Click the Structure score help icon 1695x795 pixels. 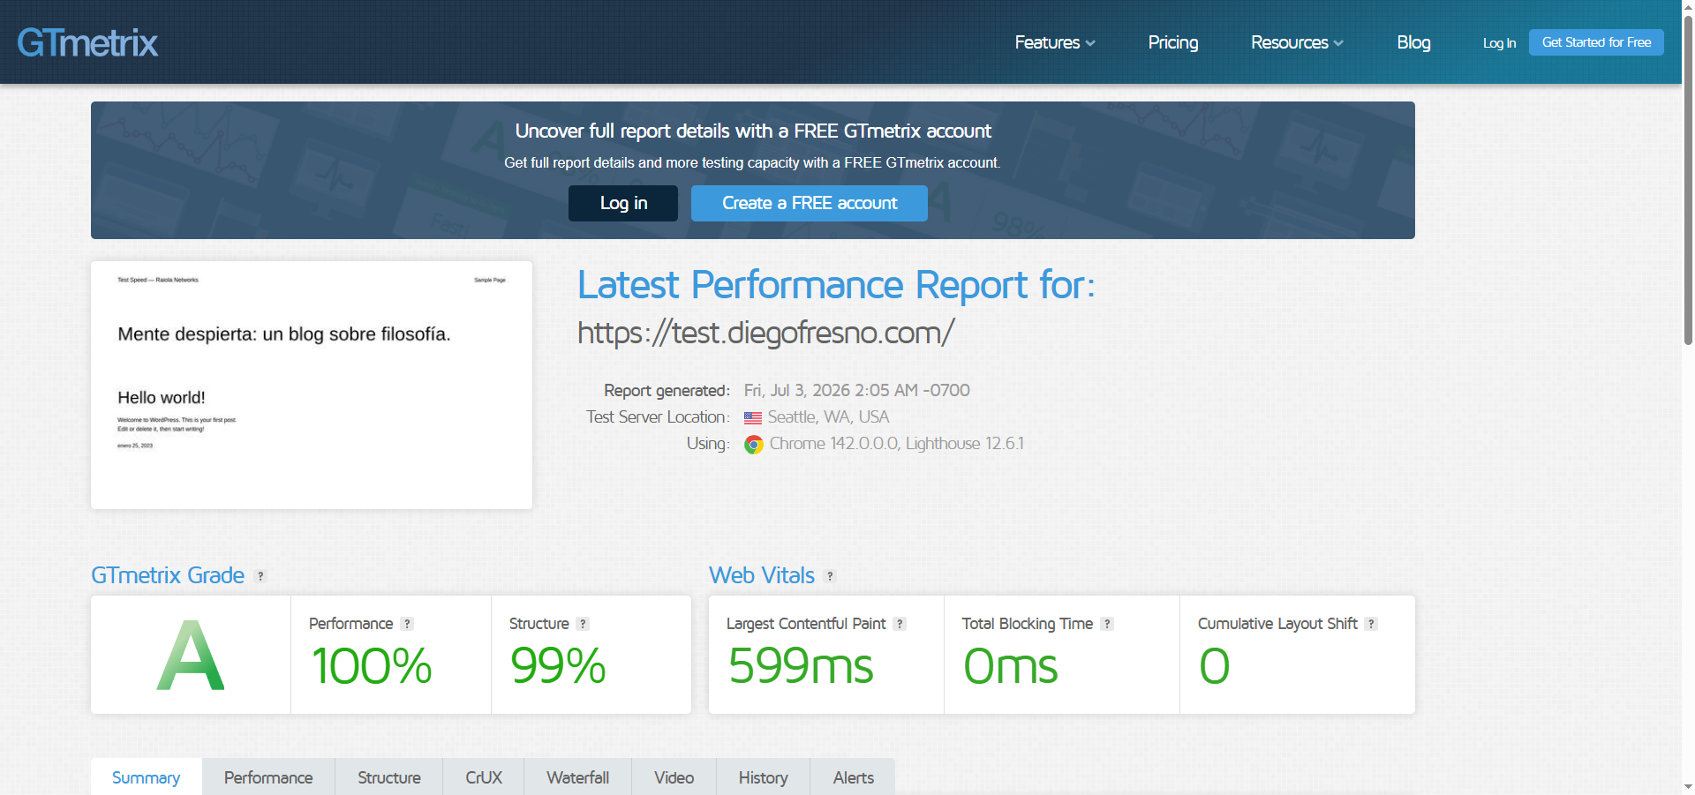point(583,624)
